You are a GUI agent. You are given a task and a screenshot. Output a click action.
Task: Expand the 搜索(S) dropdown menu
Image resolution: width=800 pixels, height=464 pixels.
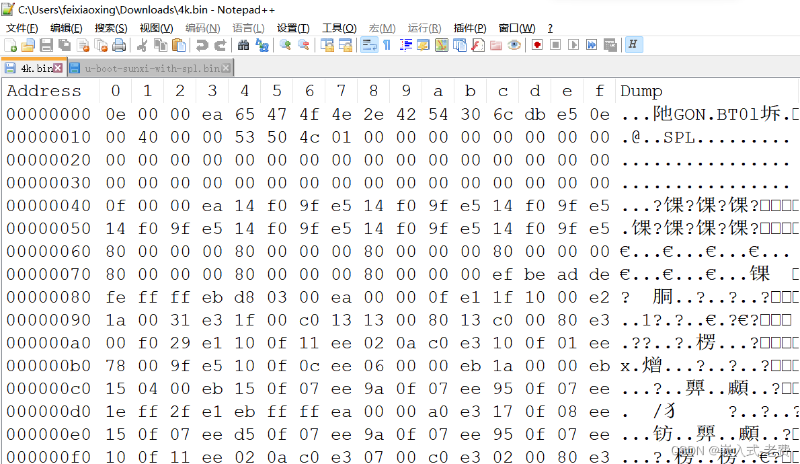pyautogui.click(x=111, y=28)
